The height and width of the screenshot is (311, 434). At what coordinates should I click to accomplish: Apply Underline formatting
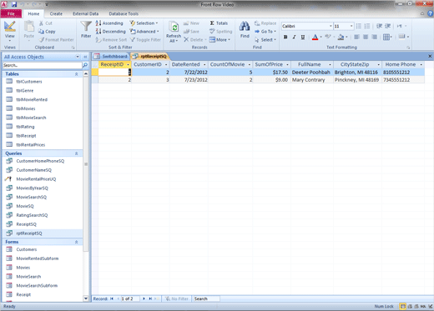pos(303,37)
